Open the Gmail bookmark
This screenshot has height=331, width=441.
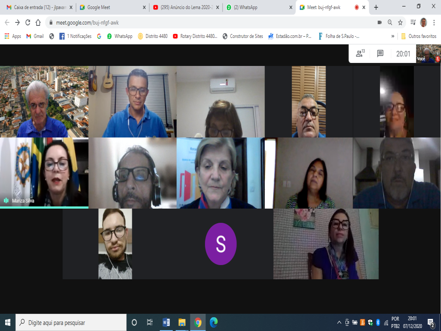click(x=35, y=36)
